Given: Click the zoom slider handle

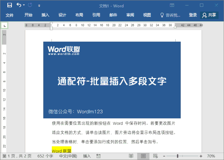Looking at the screenshot, I should point(177,156).
